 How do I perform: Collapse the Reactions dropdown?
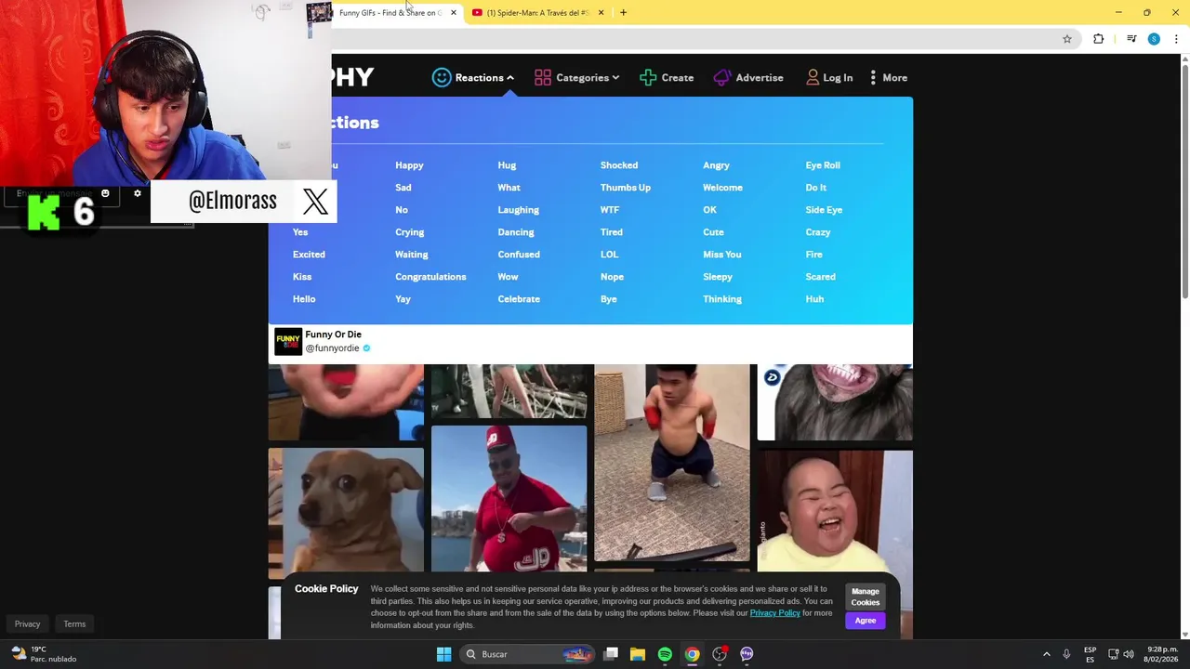tap(509, 78)
